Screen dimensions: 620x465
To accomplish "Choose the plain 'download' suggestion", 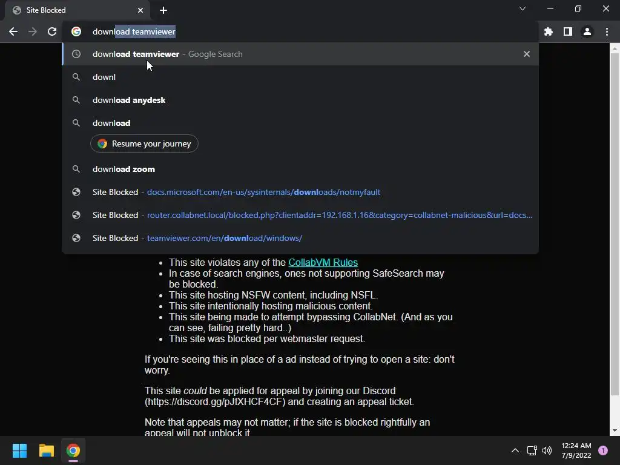I will pyautogui.click(x=300, y=123).
